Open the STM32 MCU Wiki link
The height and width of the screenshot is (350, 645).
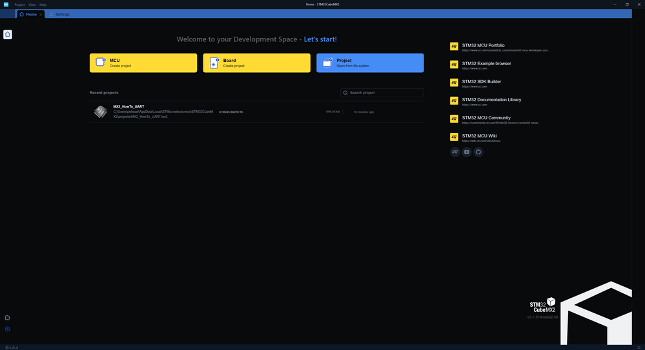click(x=479, y=135)
